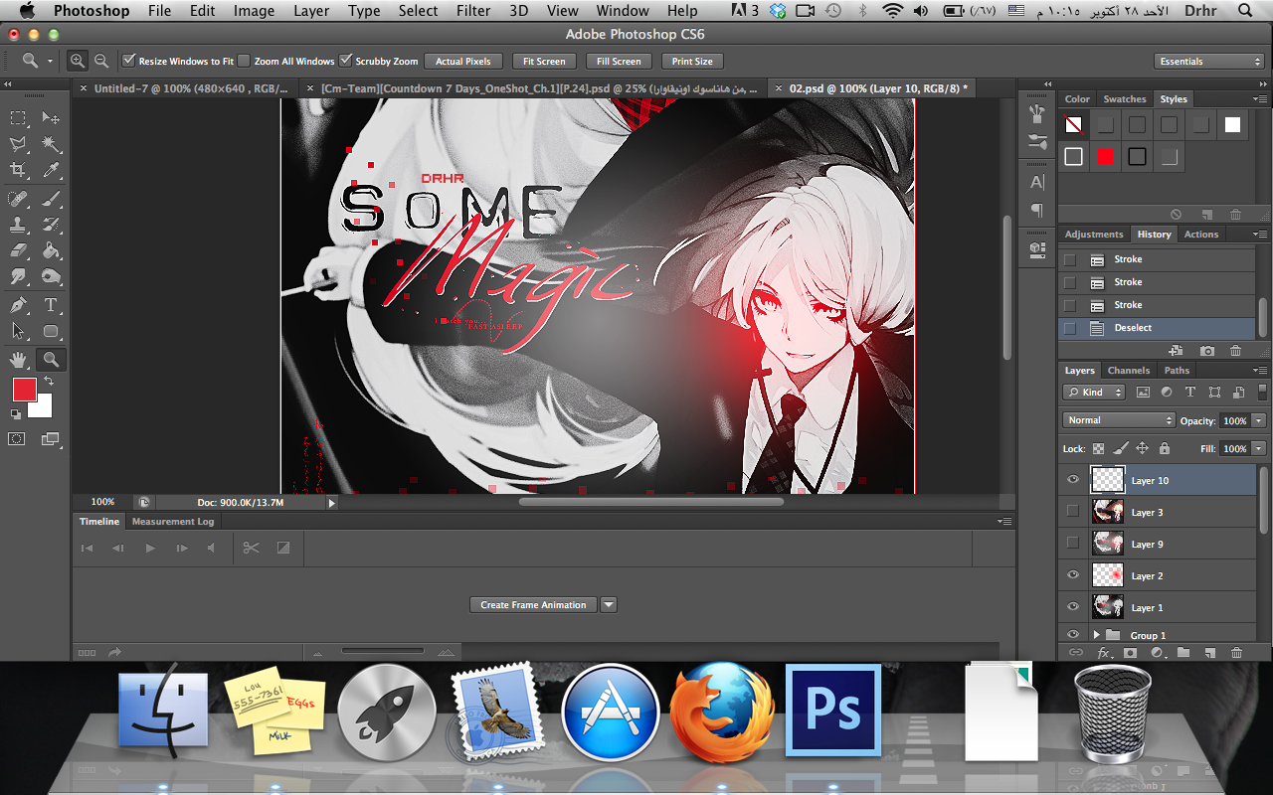The height and width of the screenshot is (795, 1273).
Task: Toggle Resize Windows to Fit checkbox
Action: (128, 61)
